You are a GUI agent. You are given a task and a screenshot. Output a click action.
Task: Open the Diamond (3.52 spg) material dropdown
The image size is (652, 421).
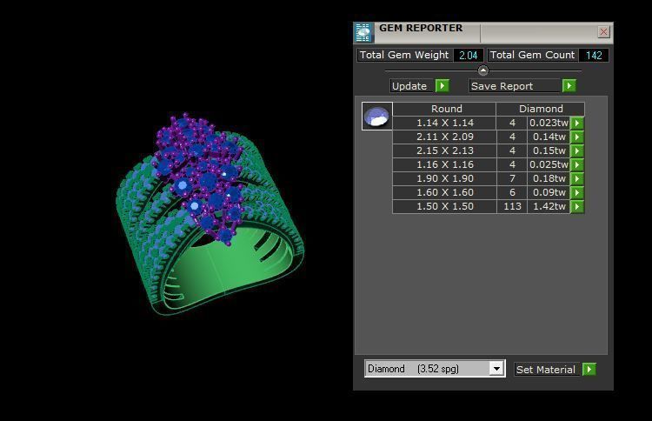click(x=496, y=369)
